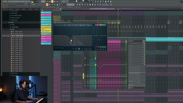Select the Breakdown pattern
183x103 pixels.
[x=46, y=34]
